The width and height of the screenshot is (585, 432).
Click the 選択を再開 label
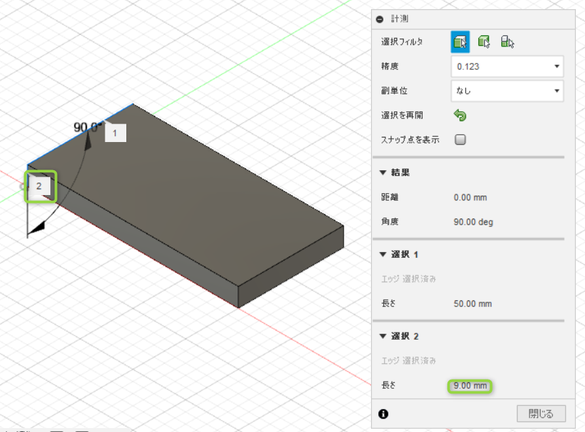[x=402, y=115]
